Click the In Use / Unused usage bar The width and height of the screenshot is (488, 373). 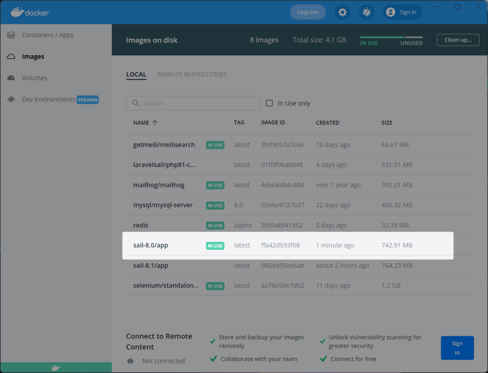[391, 37]
